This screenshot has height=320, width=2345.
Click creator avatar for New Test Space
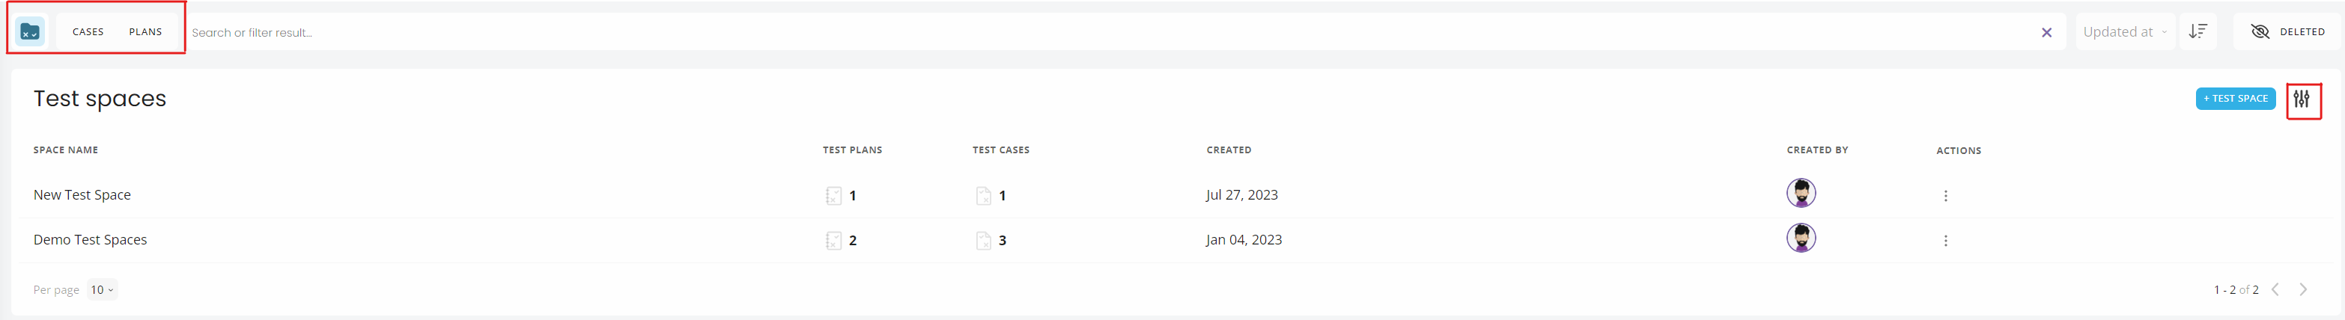[1801, 193]
